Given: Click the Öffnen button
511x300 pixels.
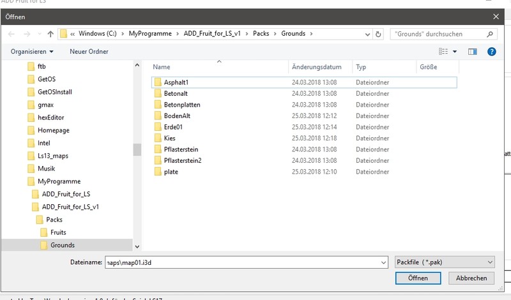Looking at the screenshot, I should (418, 278).
